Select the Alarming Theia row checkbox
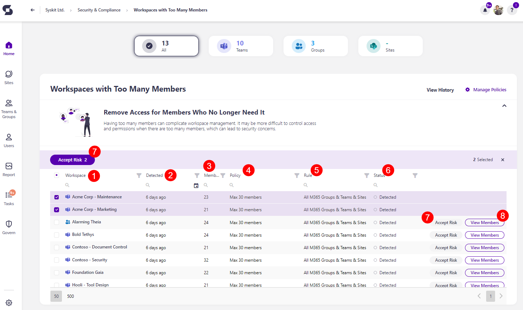 click(x=57, y=222)
